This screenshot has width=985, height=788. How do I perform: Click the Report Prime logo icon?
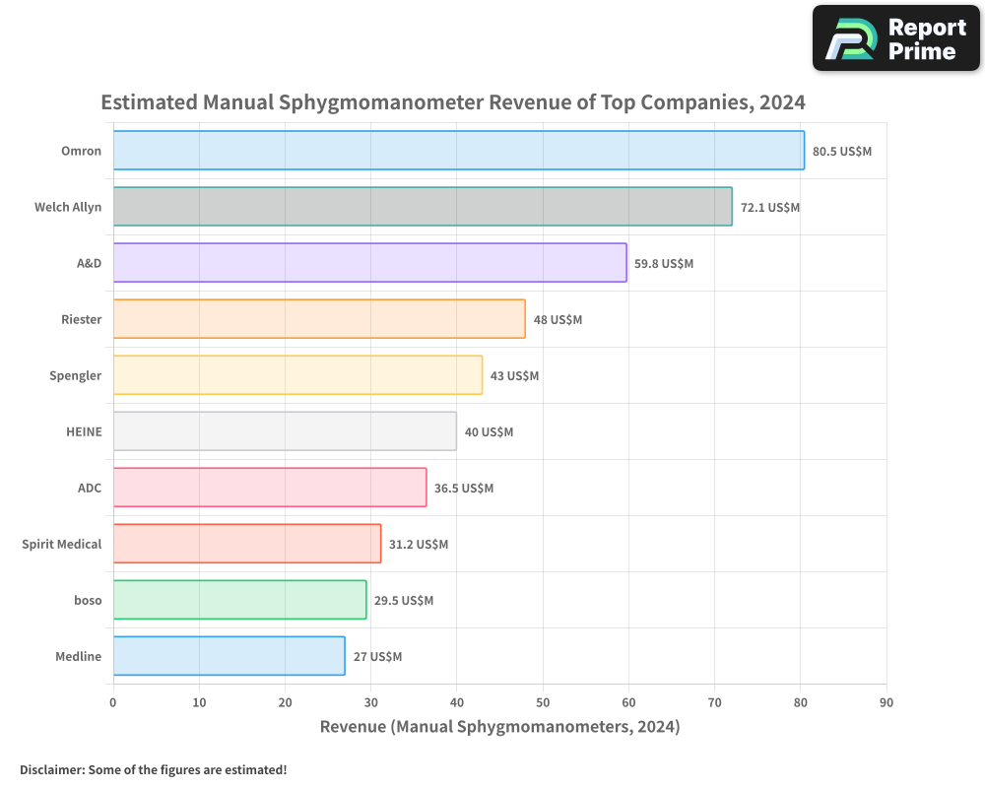[x=851, y=39]
